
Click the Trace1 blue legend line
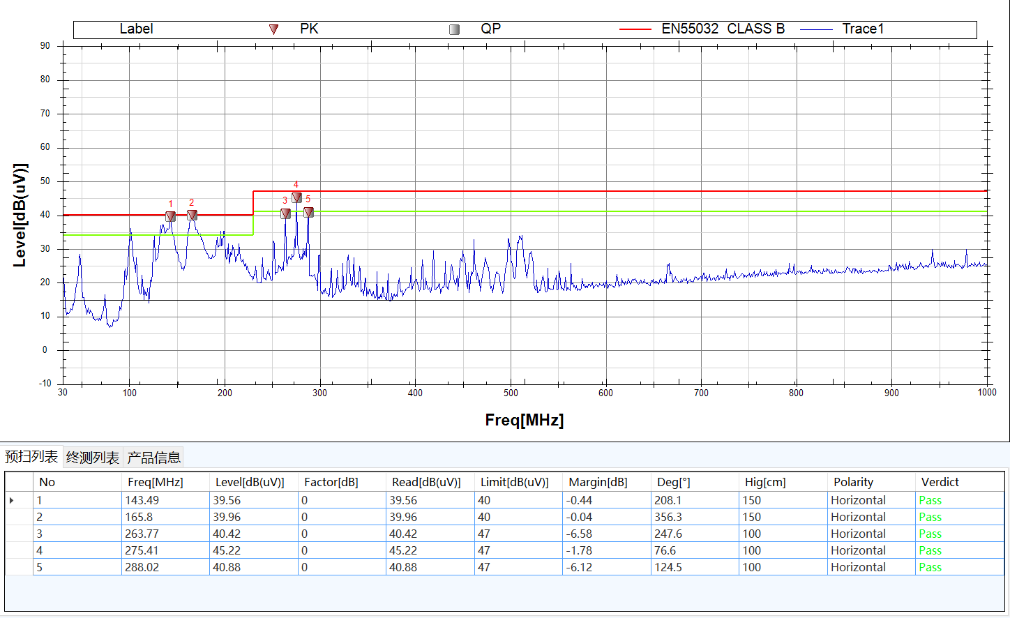click(816, 29)
